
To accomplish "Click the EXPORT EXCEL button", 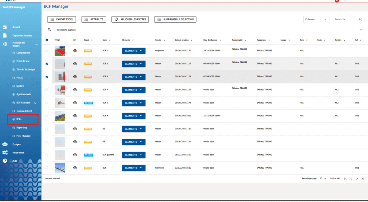I will pyautogui.click(x=62, y=19).
